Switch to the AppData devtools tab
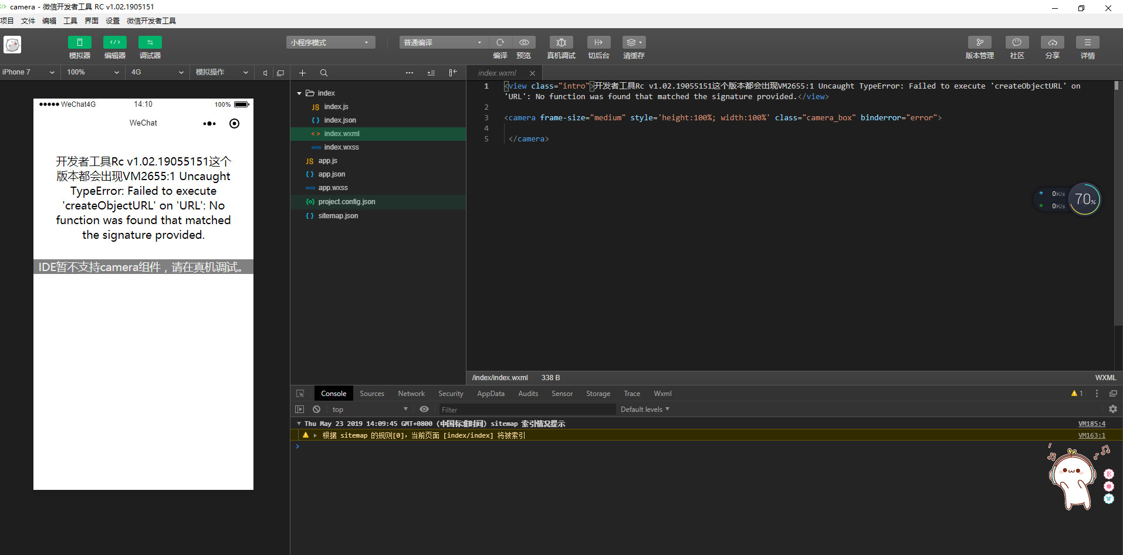1123x555 pixels. click(491, 394)
